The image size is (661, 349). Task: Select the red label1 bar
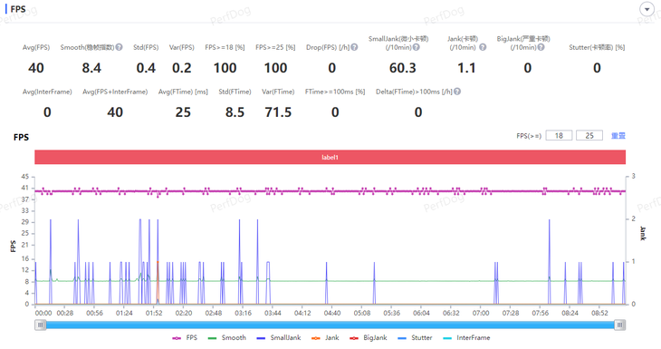click(x=330, y=157)
